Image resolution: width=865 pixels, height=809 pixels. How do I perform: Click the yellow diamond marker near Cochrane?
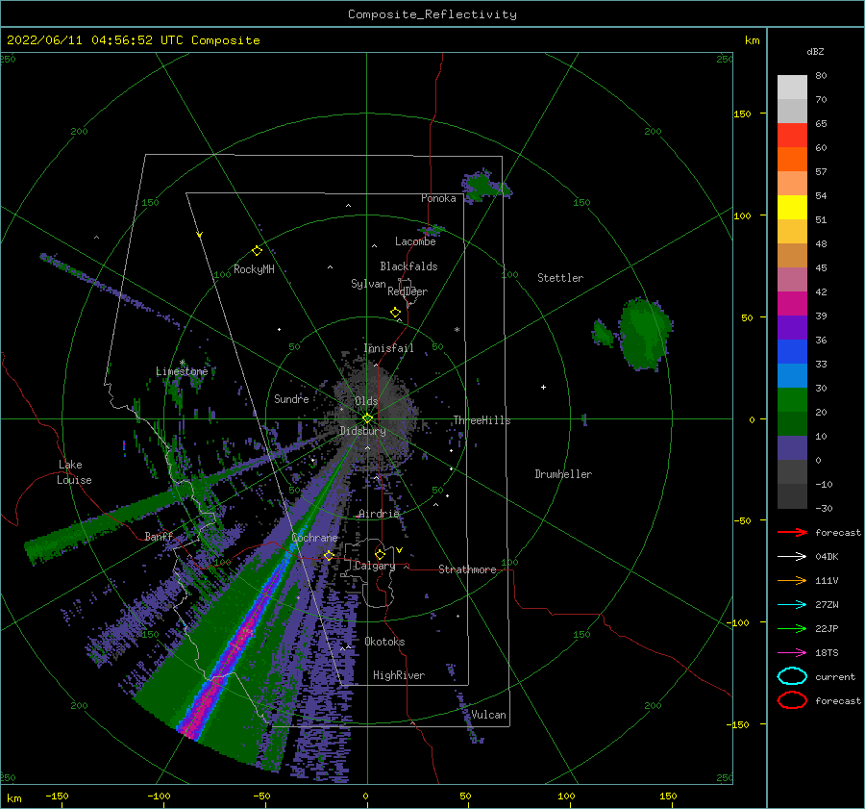(x=329, y=555)
